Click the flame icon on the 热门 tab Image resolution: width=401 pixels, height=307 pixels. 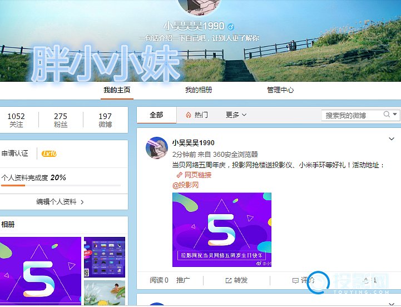(189, 115)
